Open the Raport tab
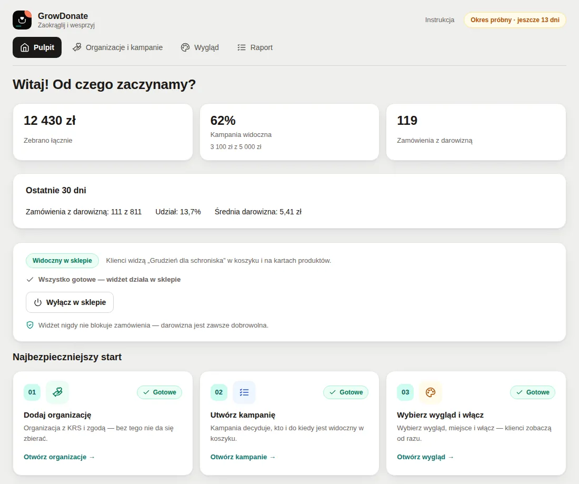Screen dimensions: 579x484 click(x=255, y=47)
